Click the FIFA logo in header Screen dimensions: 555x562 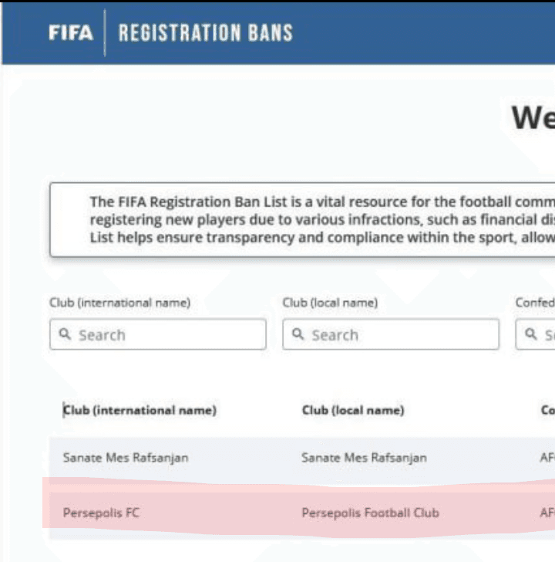(71, 32)
